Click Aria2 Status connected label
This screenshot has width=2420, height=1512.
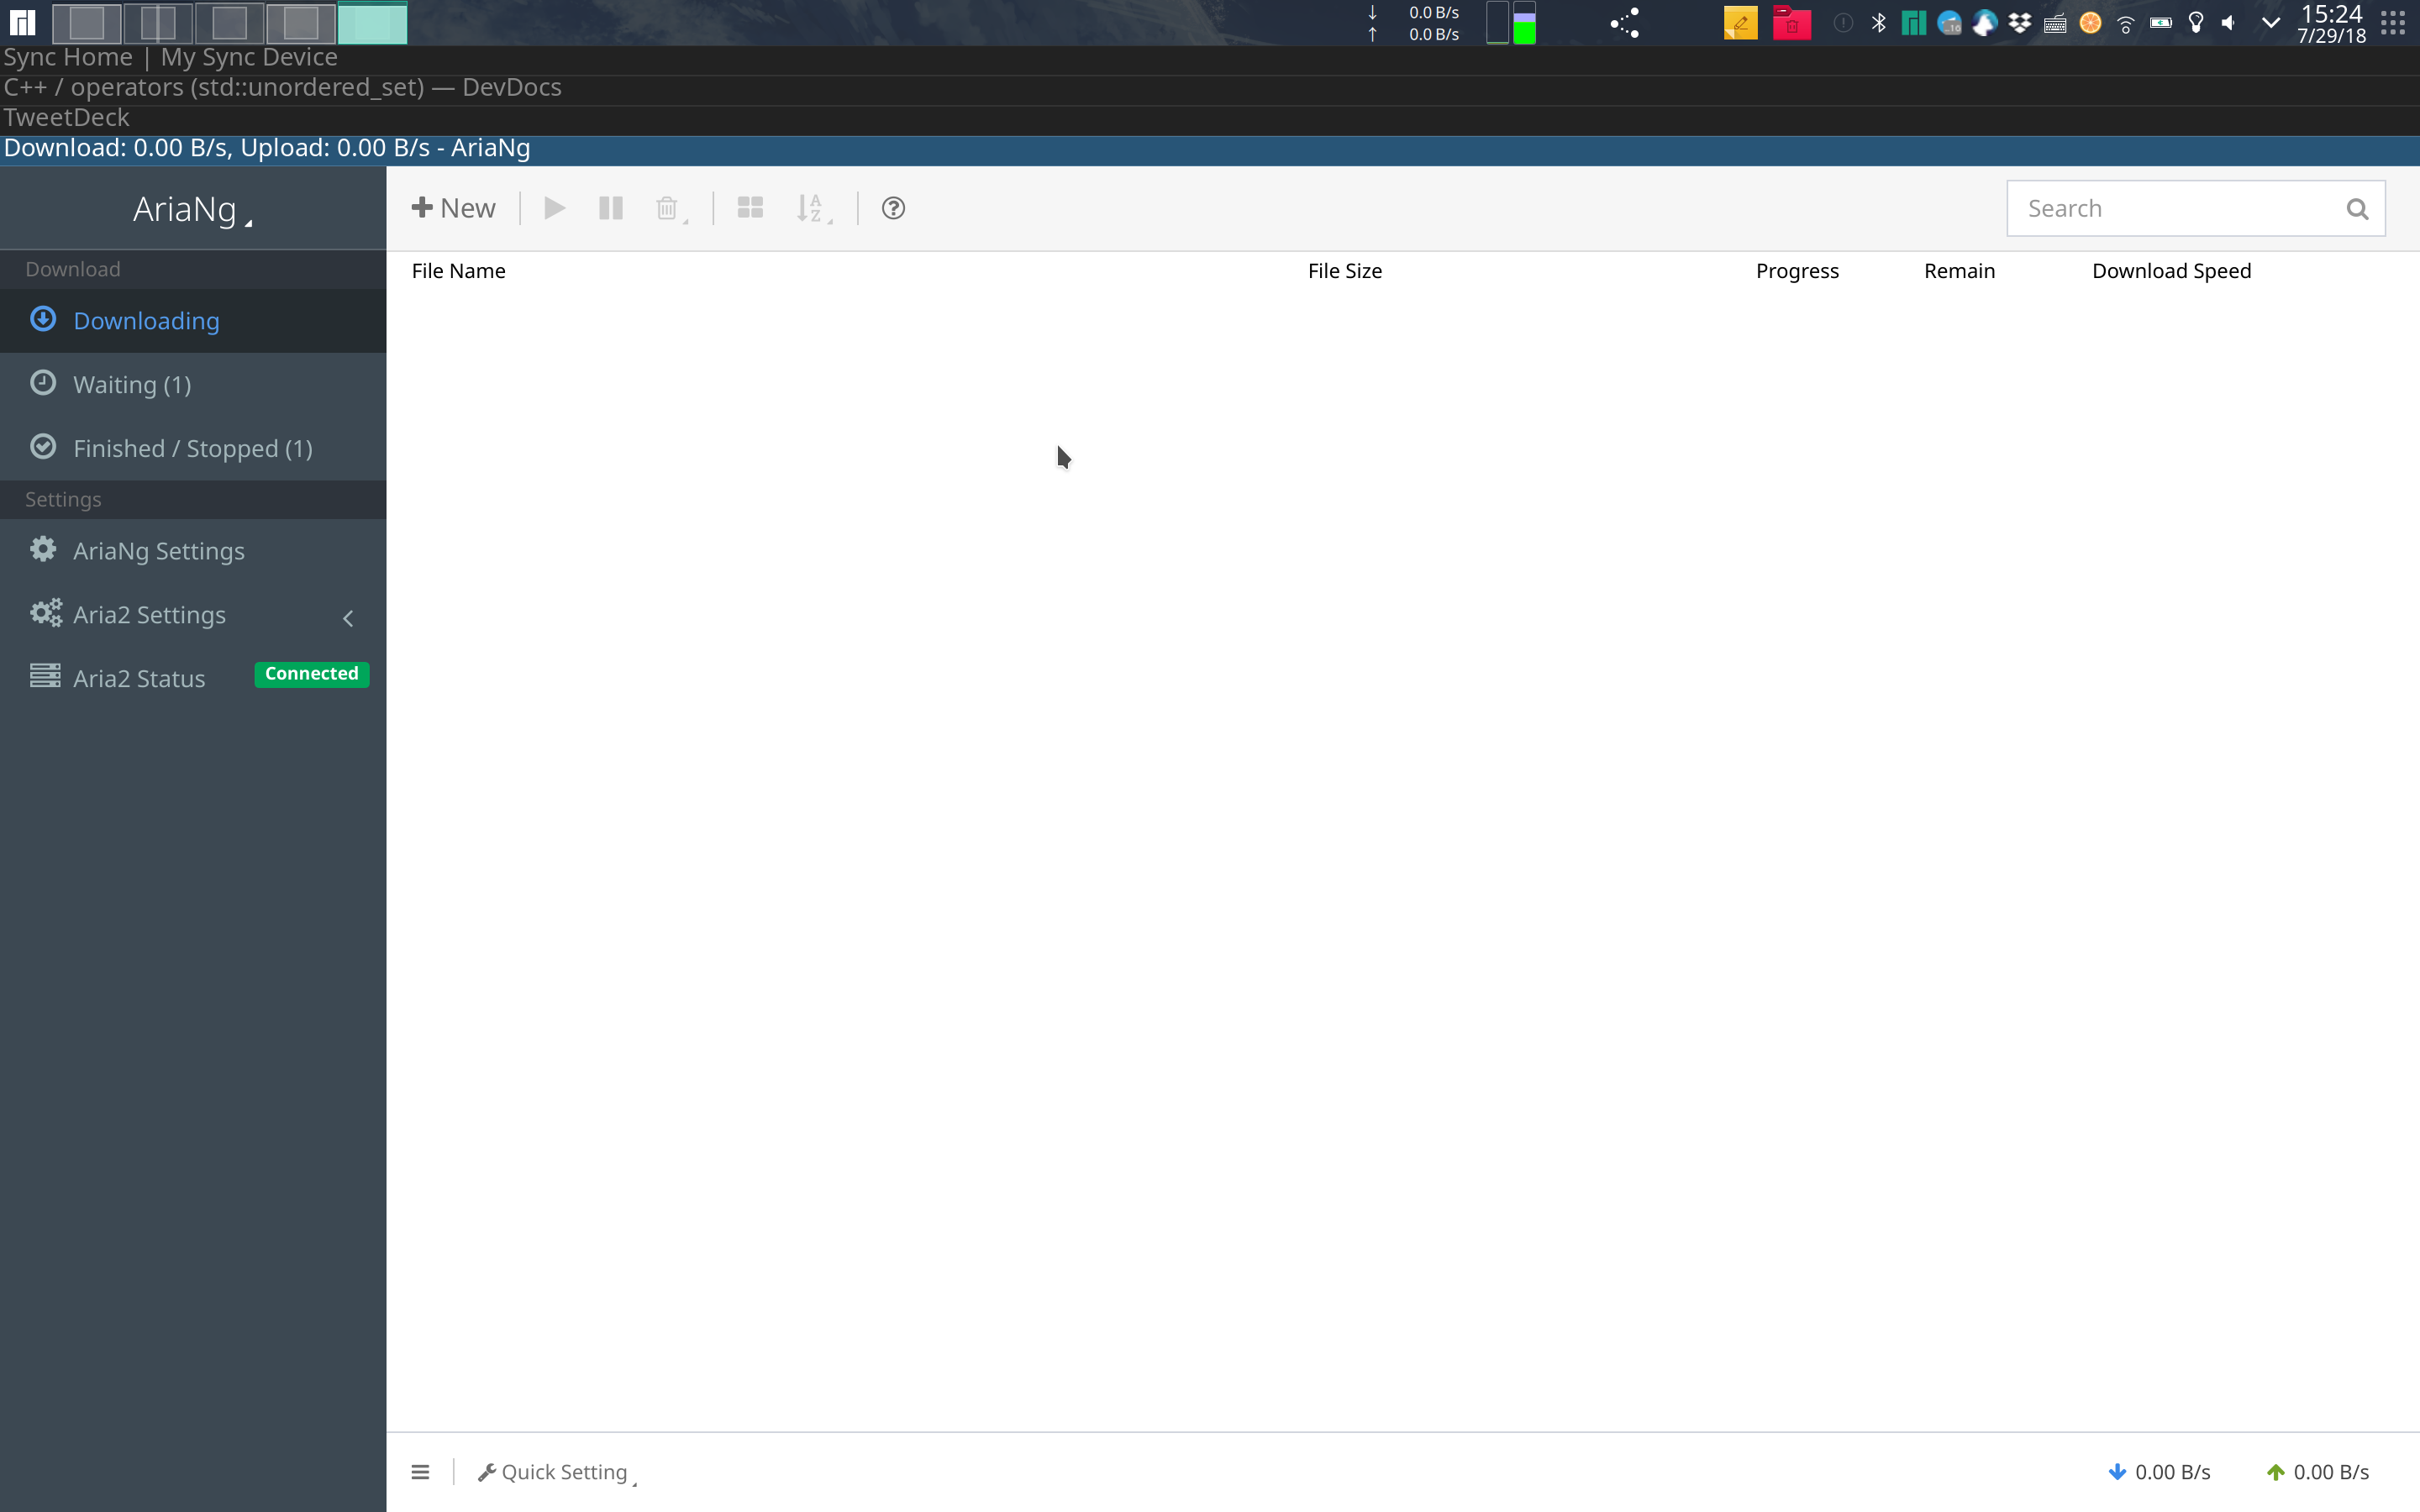click(x=310, y=675)
